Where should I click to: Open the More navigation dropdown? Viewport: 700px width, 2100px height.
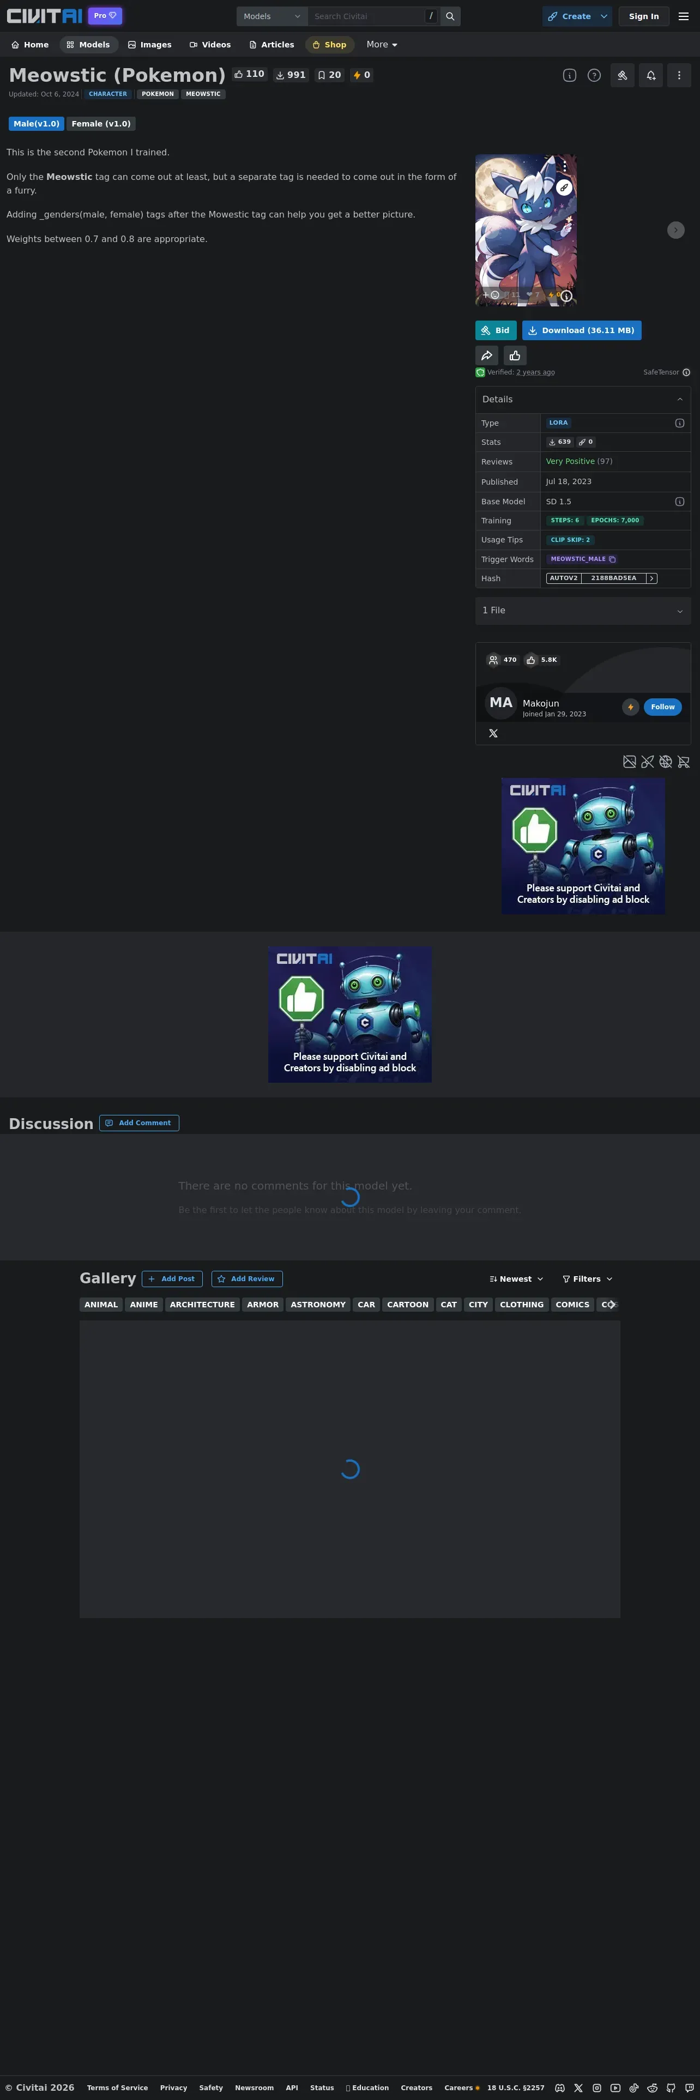tap(382, 45)
